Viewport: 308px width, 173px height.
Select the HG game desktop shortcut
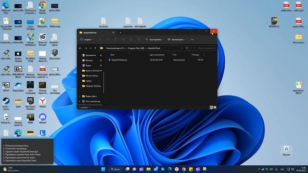pyautogui.click(x=42, y=39)
